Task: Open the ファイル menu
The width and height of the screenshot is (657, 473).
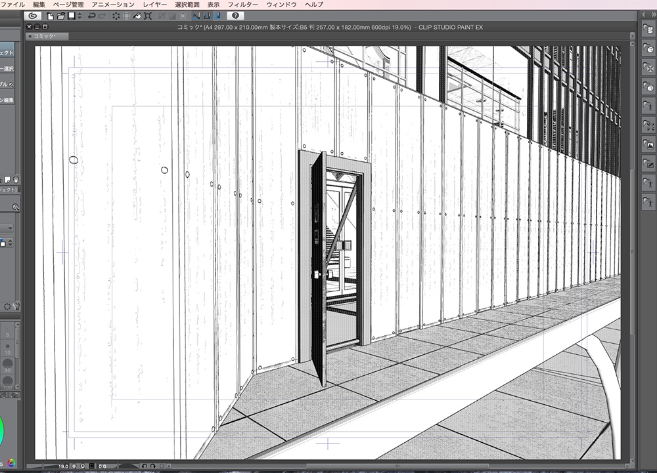Action: tap(12, 5)
